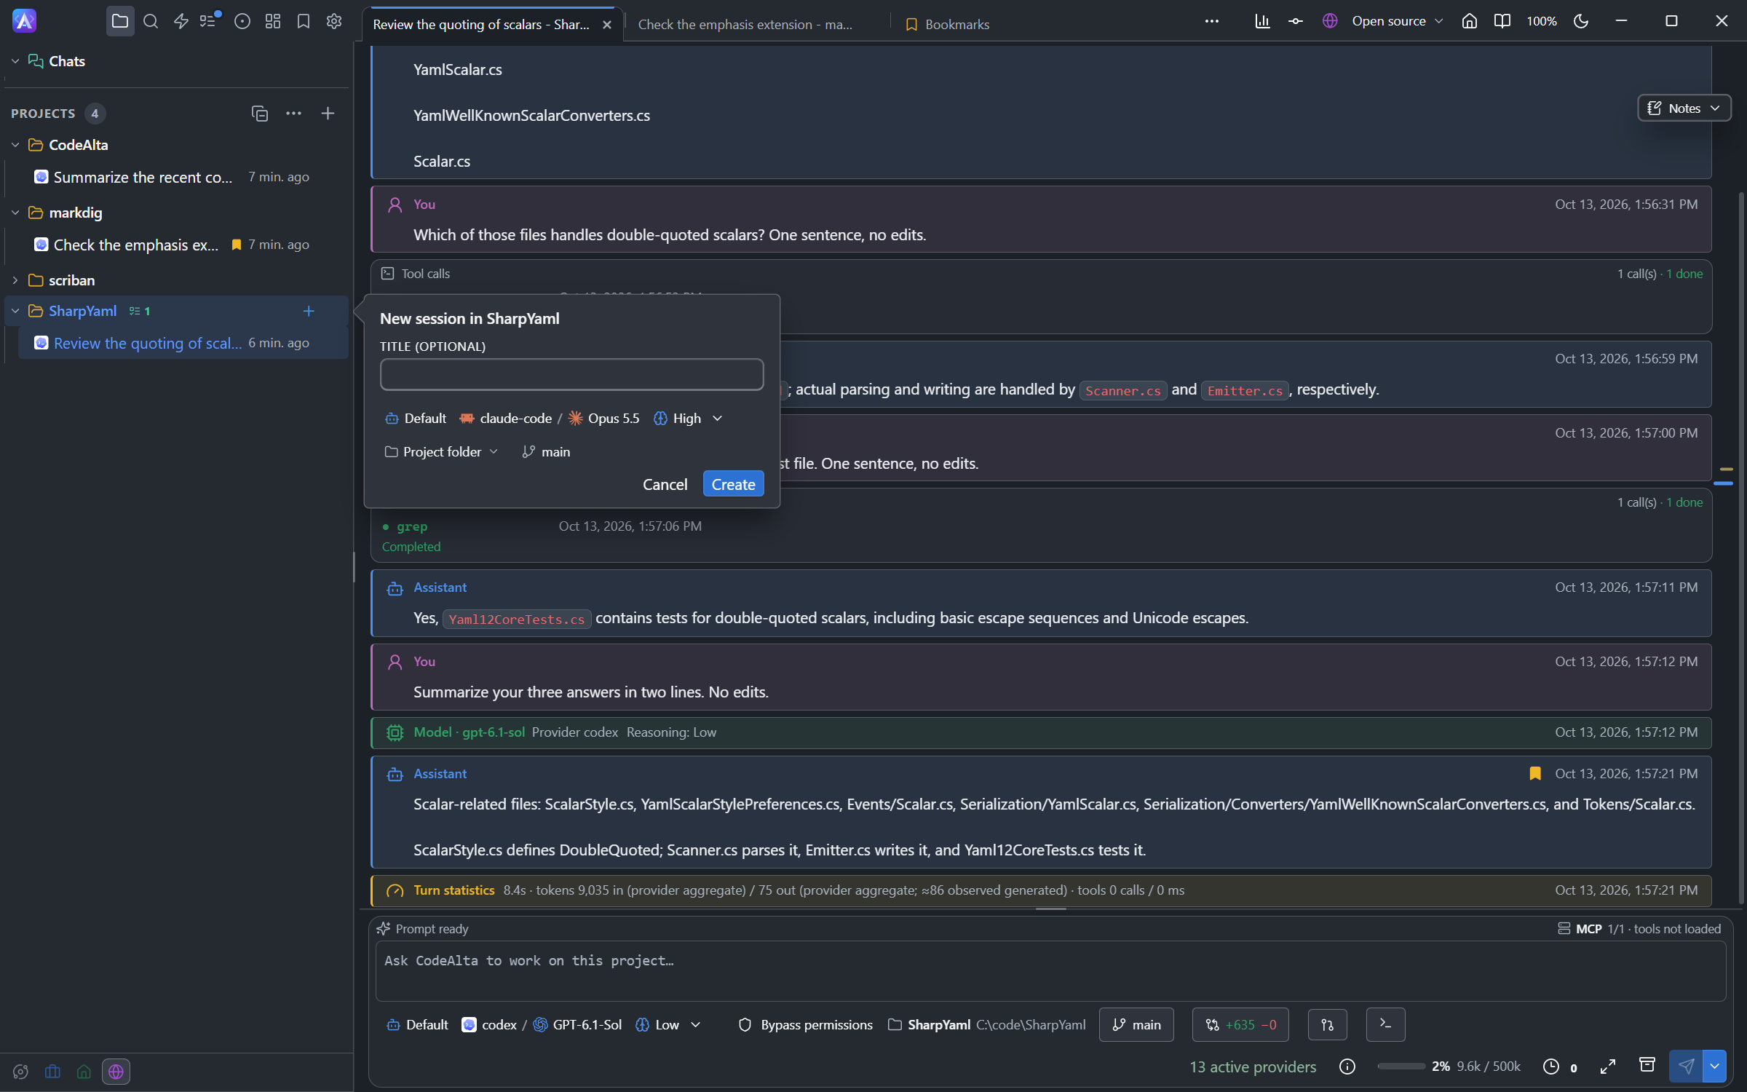Viewport: 1747px width, 1092px height.
Task: Open the terminal icon button
Action: pos(1385,1024)
